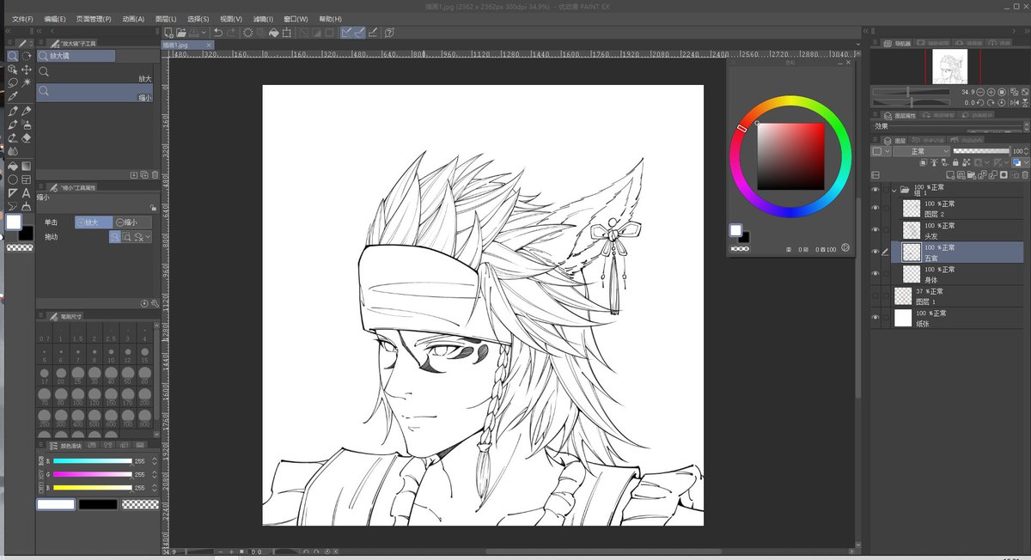Click the red color square in color wheel
1031x560 pixels.
point(790,156)
